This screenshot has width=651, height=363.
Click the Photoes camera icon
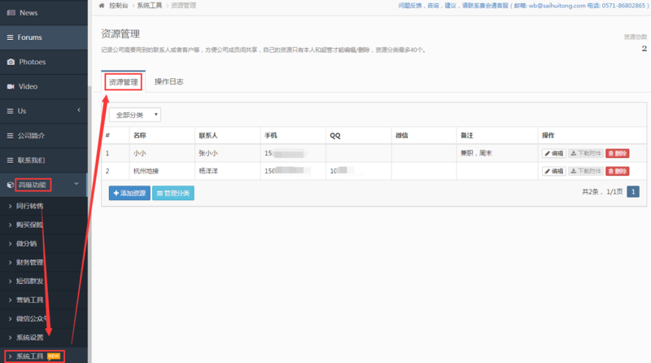(11, 62)
